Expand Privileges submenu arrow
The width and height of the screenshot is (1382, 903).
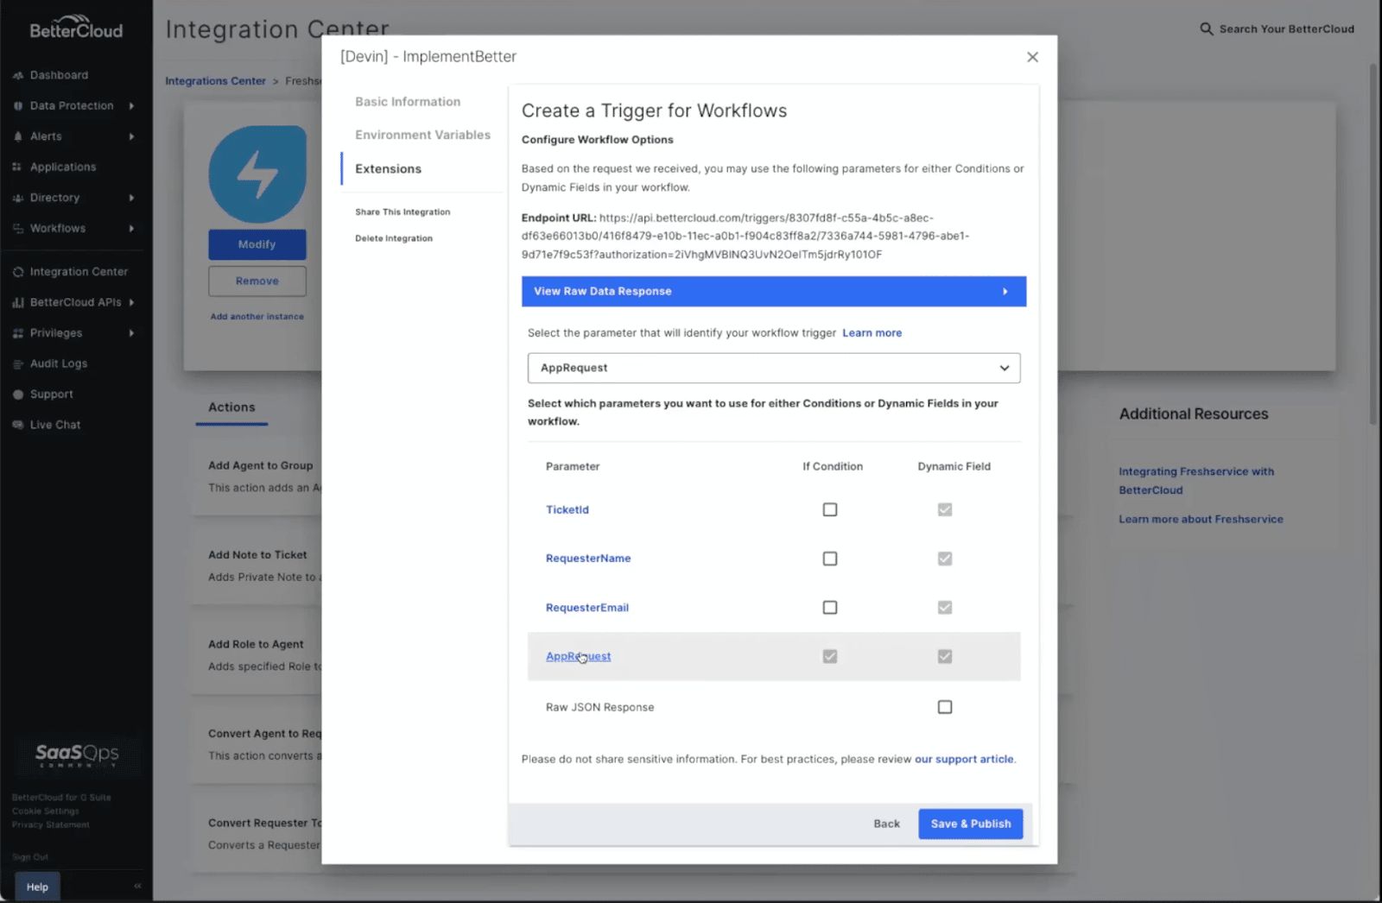click(x=131, y=333)
